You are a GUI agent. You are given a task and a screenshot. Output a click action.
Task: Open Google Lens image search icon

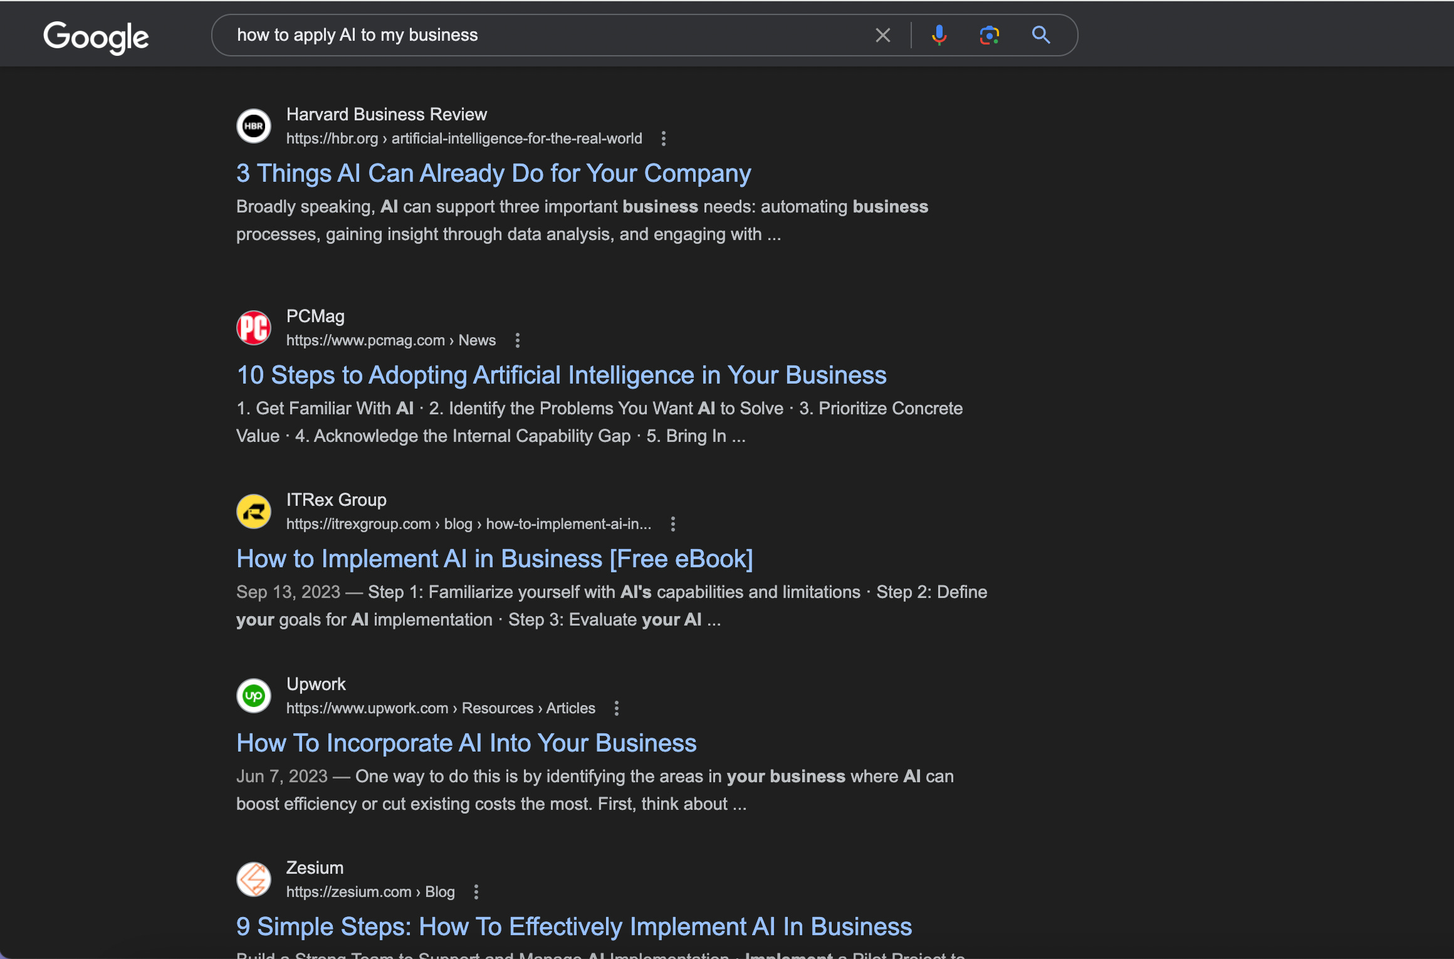989,35
